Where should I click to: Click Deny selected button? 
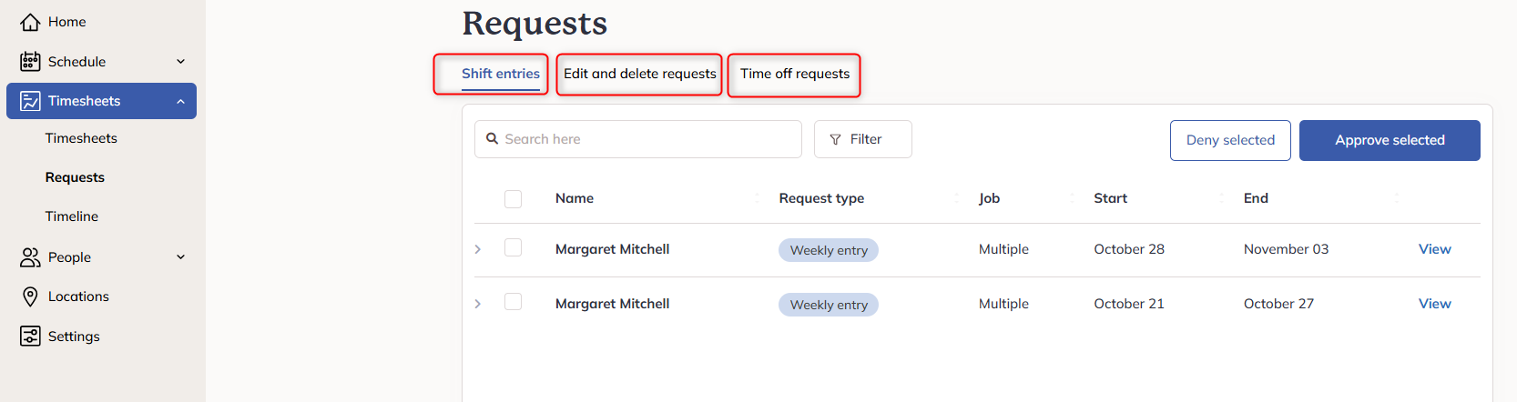[x=1230, y=140]
